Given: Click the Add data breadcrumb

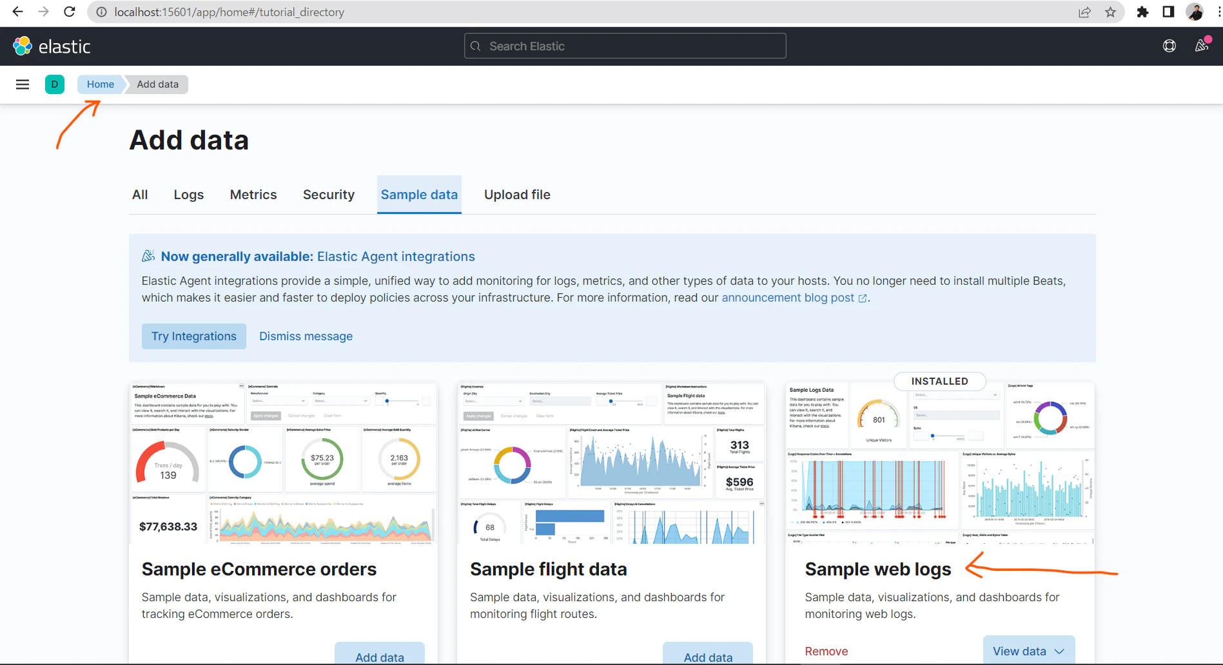Looking at the screenshot, I should [157, 84].
